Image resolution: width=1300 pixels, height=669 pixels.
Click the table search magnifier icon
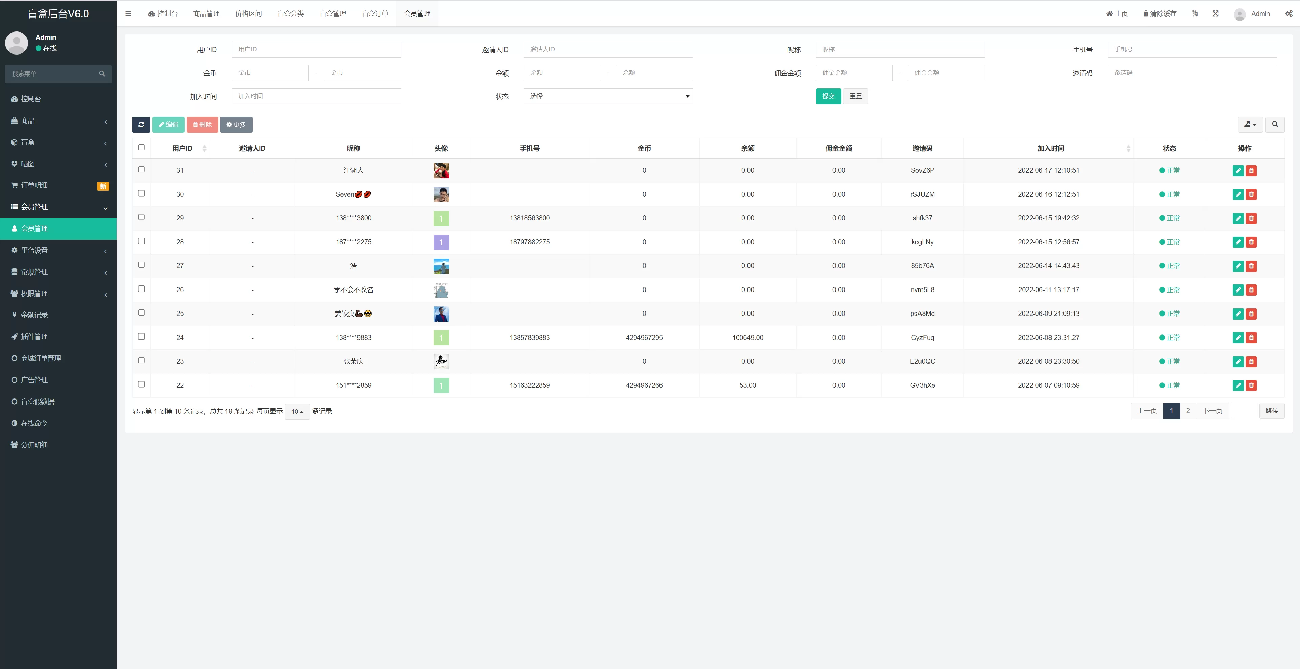1275,125
